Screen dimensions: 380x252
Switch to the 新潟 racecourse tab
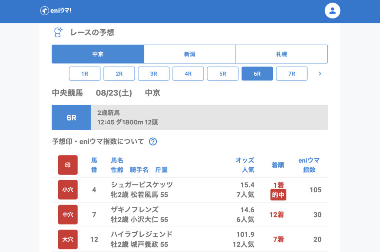[190, 54]
